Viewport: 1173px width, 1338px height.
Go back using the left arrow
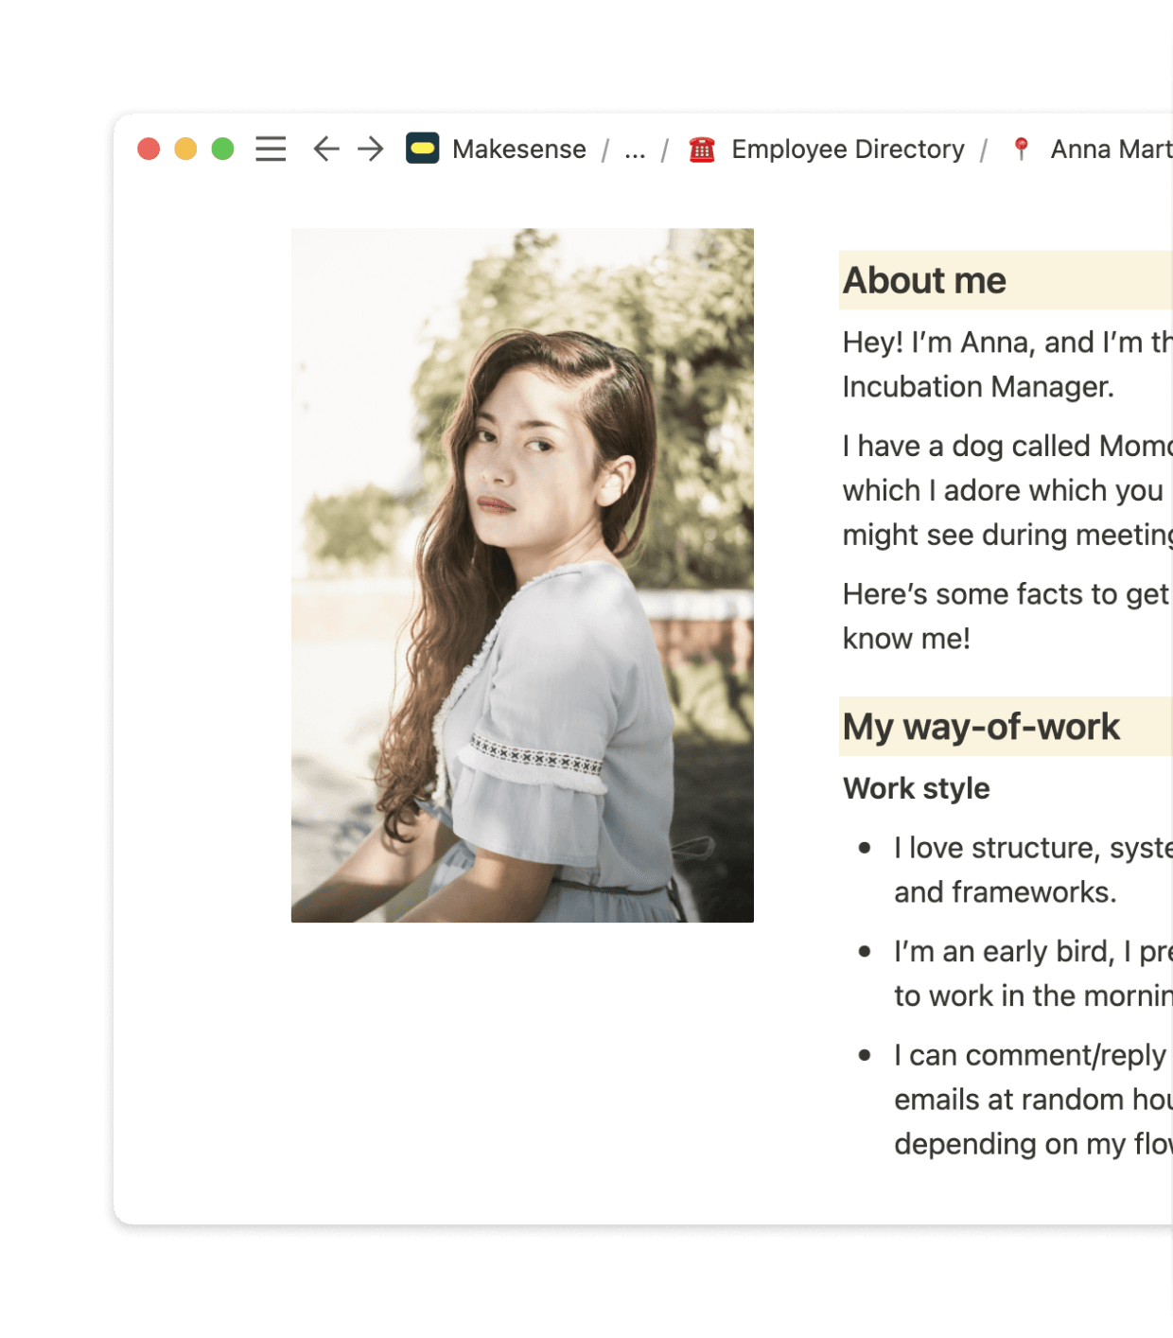[326, 150]
